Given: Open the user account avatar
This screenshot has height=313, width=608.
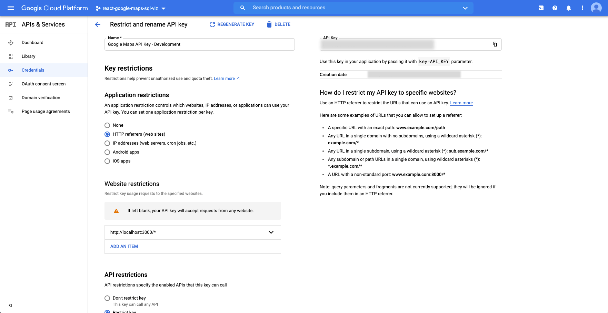Looking at the screenshot, I should coord(596,8).
